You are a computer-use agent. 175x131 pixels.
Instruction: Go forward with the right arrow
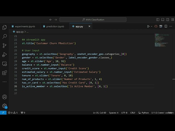[x=56, y=20]
